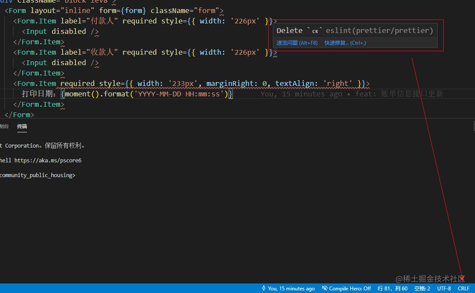The width and height of the screenshot is (475, 293).
Task: Click the CRLF end-of-line indicator
Action: [464, 289]
